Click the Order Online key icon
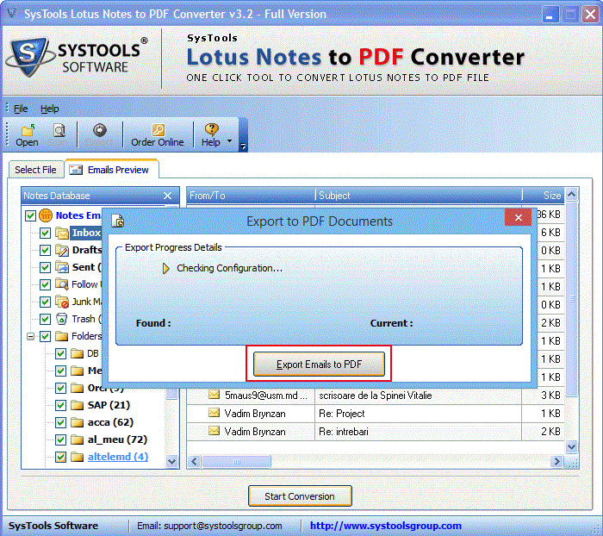This screenshot has width=603, height=536. coord(158,130)
